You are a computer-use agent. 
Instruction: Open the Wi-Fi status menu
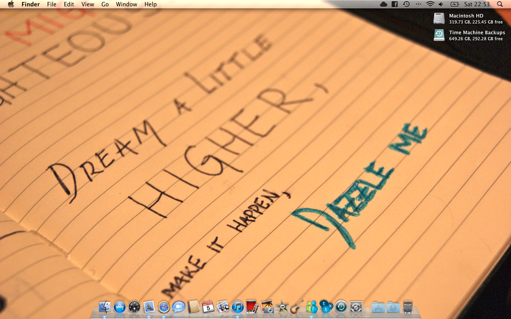[x=430, y=4]
